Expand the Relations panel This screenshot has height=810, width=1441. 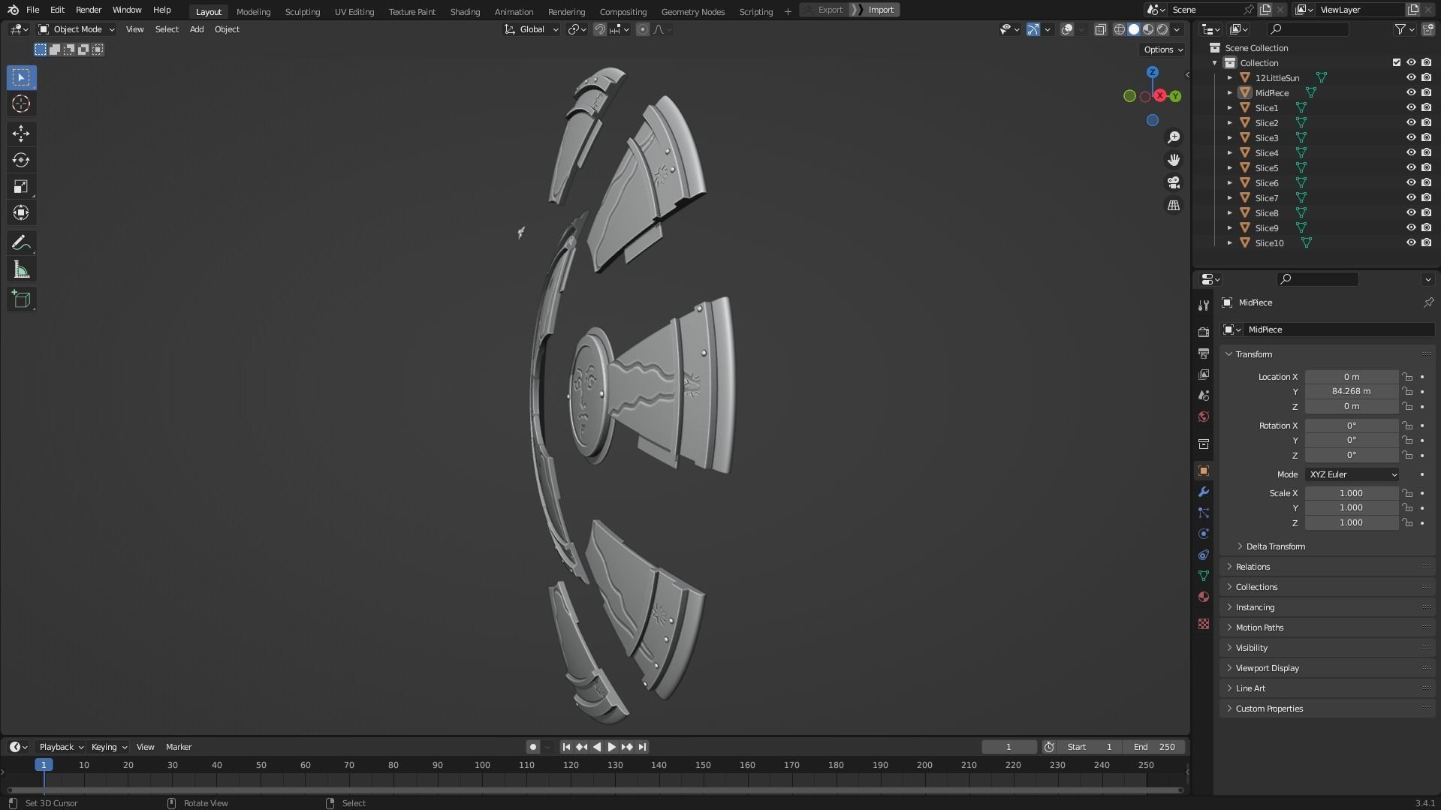[x=1253, y=567]
